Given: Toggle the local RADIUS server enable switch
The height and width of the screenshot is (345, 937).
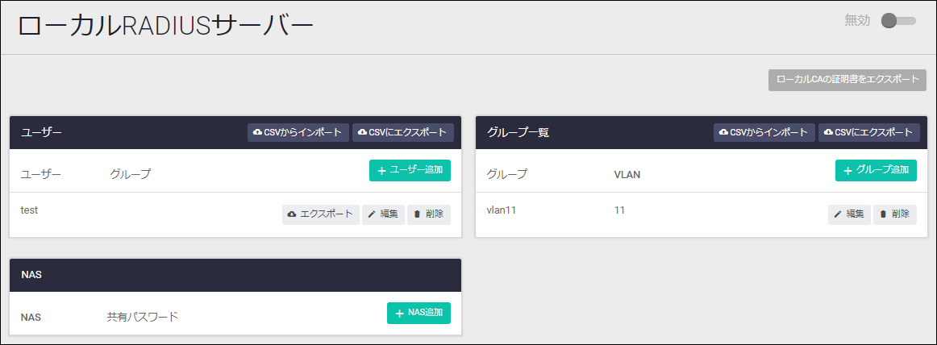Looking at the screenshot, I should click(x=898, y=21).
